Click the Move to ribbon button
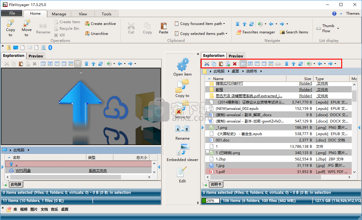 [x=26, y=28]
